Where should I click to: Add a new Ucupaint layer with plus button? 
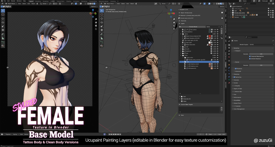[x=222, y=27]
